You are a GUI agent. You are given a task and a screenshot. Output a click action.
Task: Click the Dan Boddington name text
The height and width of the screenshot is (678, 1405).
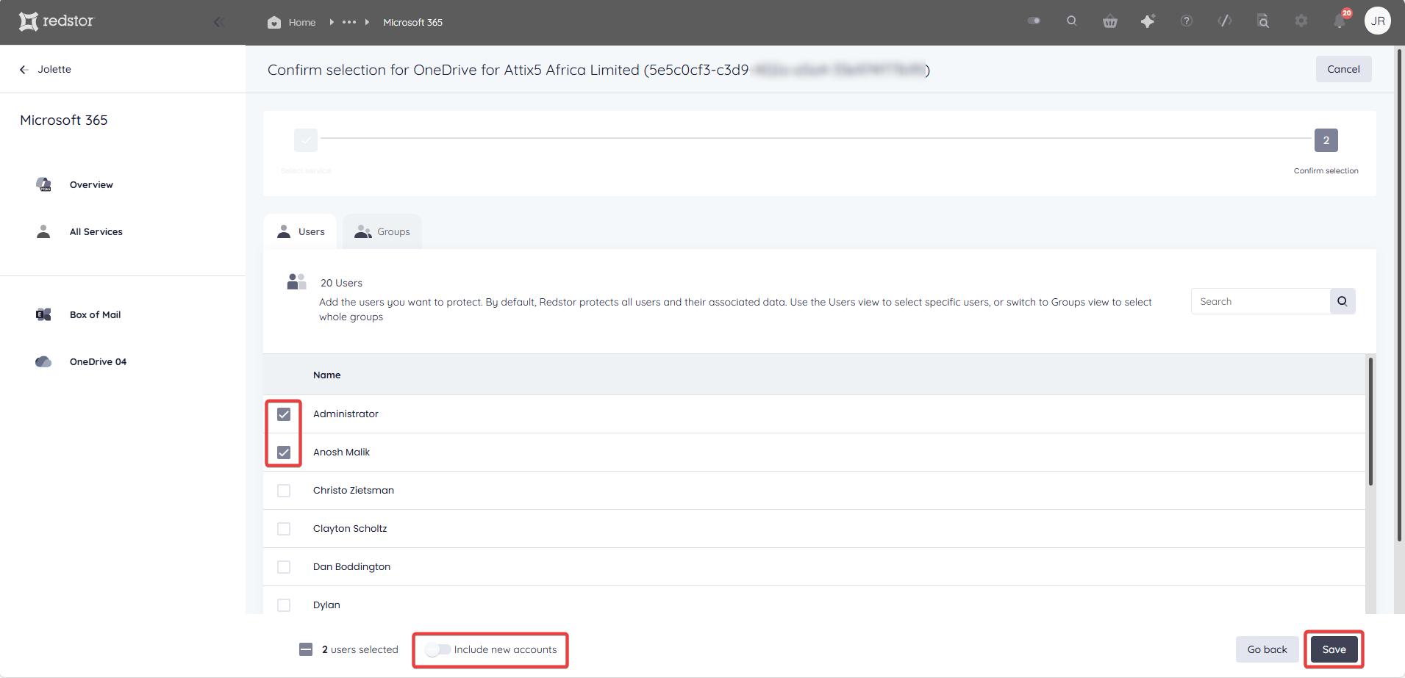[x=351, y=566]
